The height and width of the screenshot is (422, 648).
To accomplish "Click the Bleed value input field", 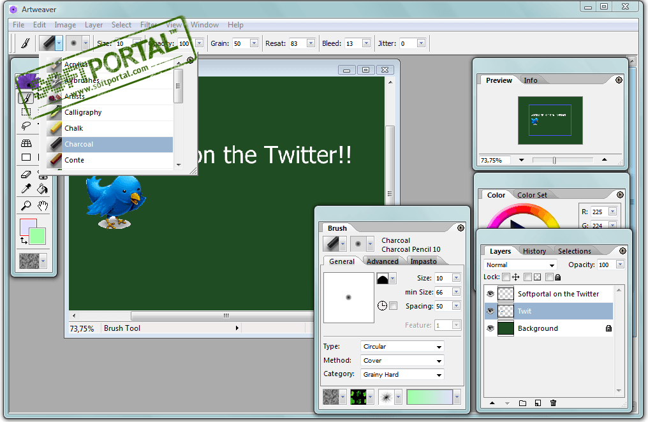I will [353, 43].
